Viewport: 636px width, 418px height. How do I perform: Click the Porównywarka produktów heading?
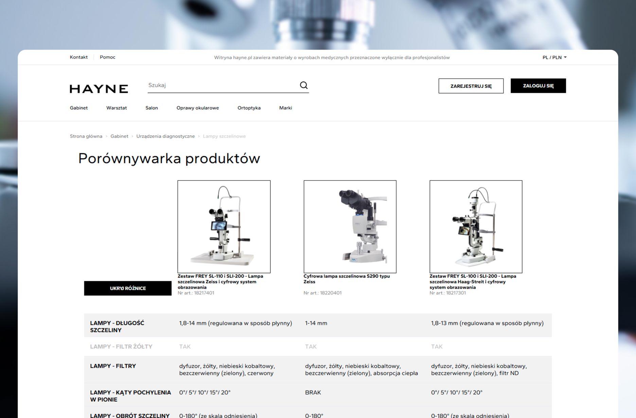coord(169,158)
